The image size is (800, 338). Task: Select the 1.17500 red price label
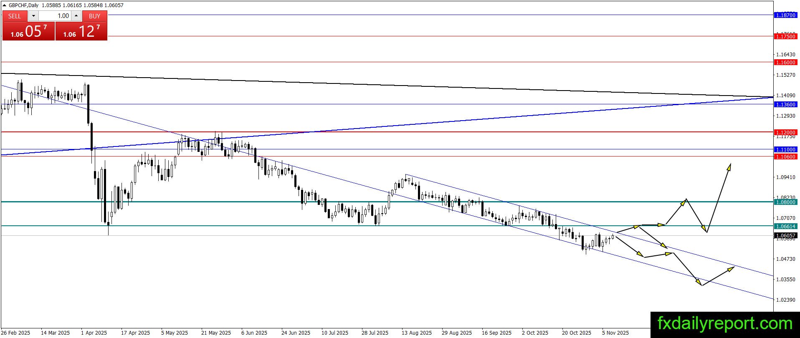click(x=785, y=37)
